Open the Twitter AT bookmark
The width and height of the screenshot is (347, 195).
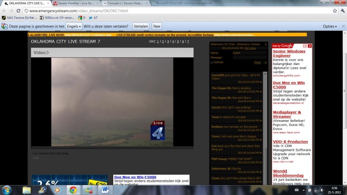pos(93,18)
